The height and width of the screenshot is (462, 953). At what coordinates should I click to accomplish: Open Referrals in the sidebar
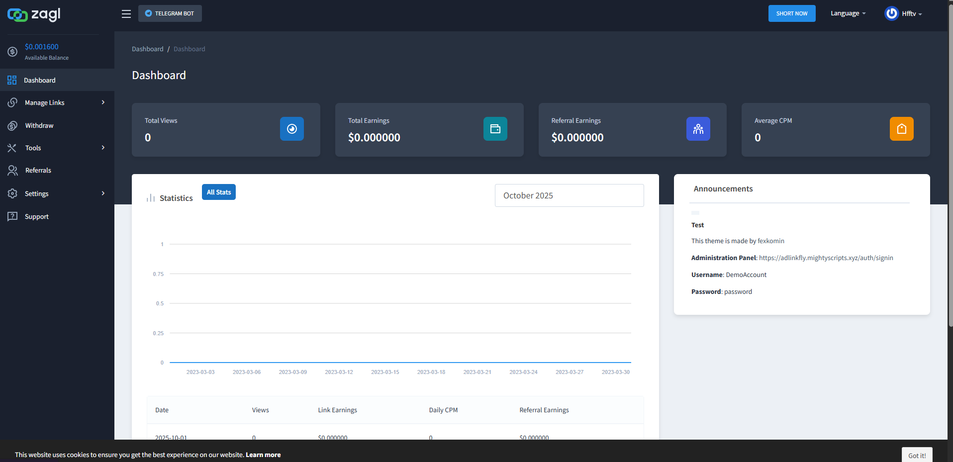click(38, 170)
